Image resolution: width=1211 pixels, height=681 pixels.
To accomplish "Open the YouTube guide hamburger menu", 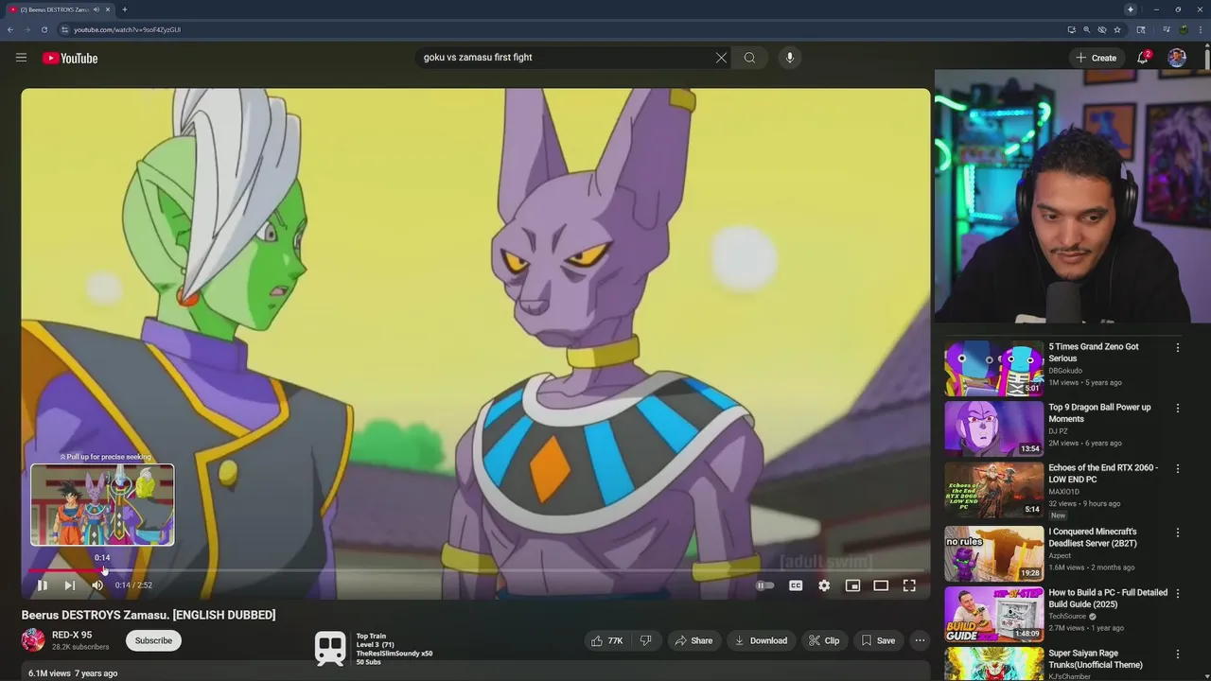I will pos(21,58).
